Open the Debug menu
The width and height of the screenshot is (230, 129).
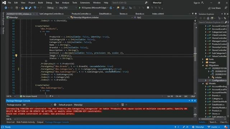click(x=49, y=3)
